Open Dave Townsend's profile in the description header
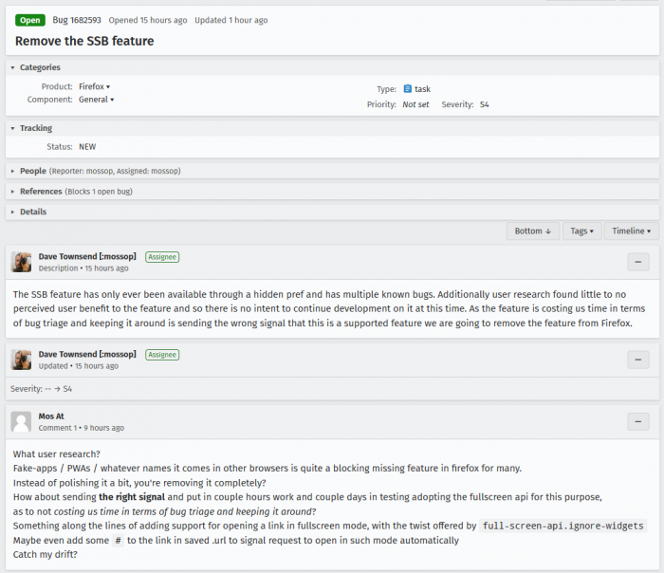This screenshot has height=573, width=664. point(87,256)
